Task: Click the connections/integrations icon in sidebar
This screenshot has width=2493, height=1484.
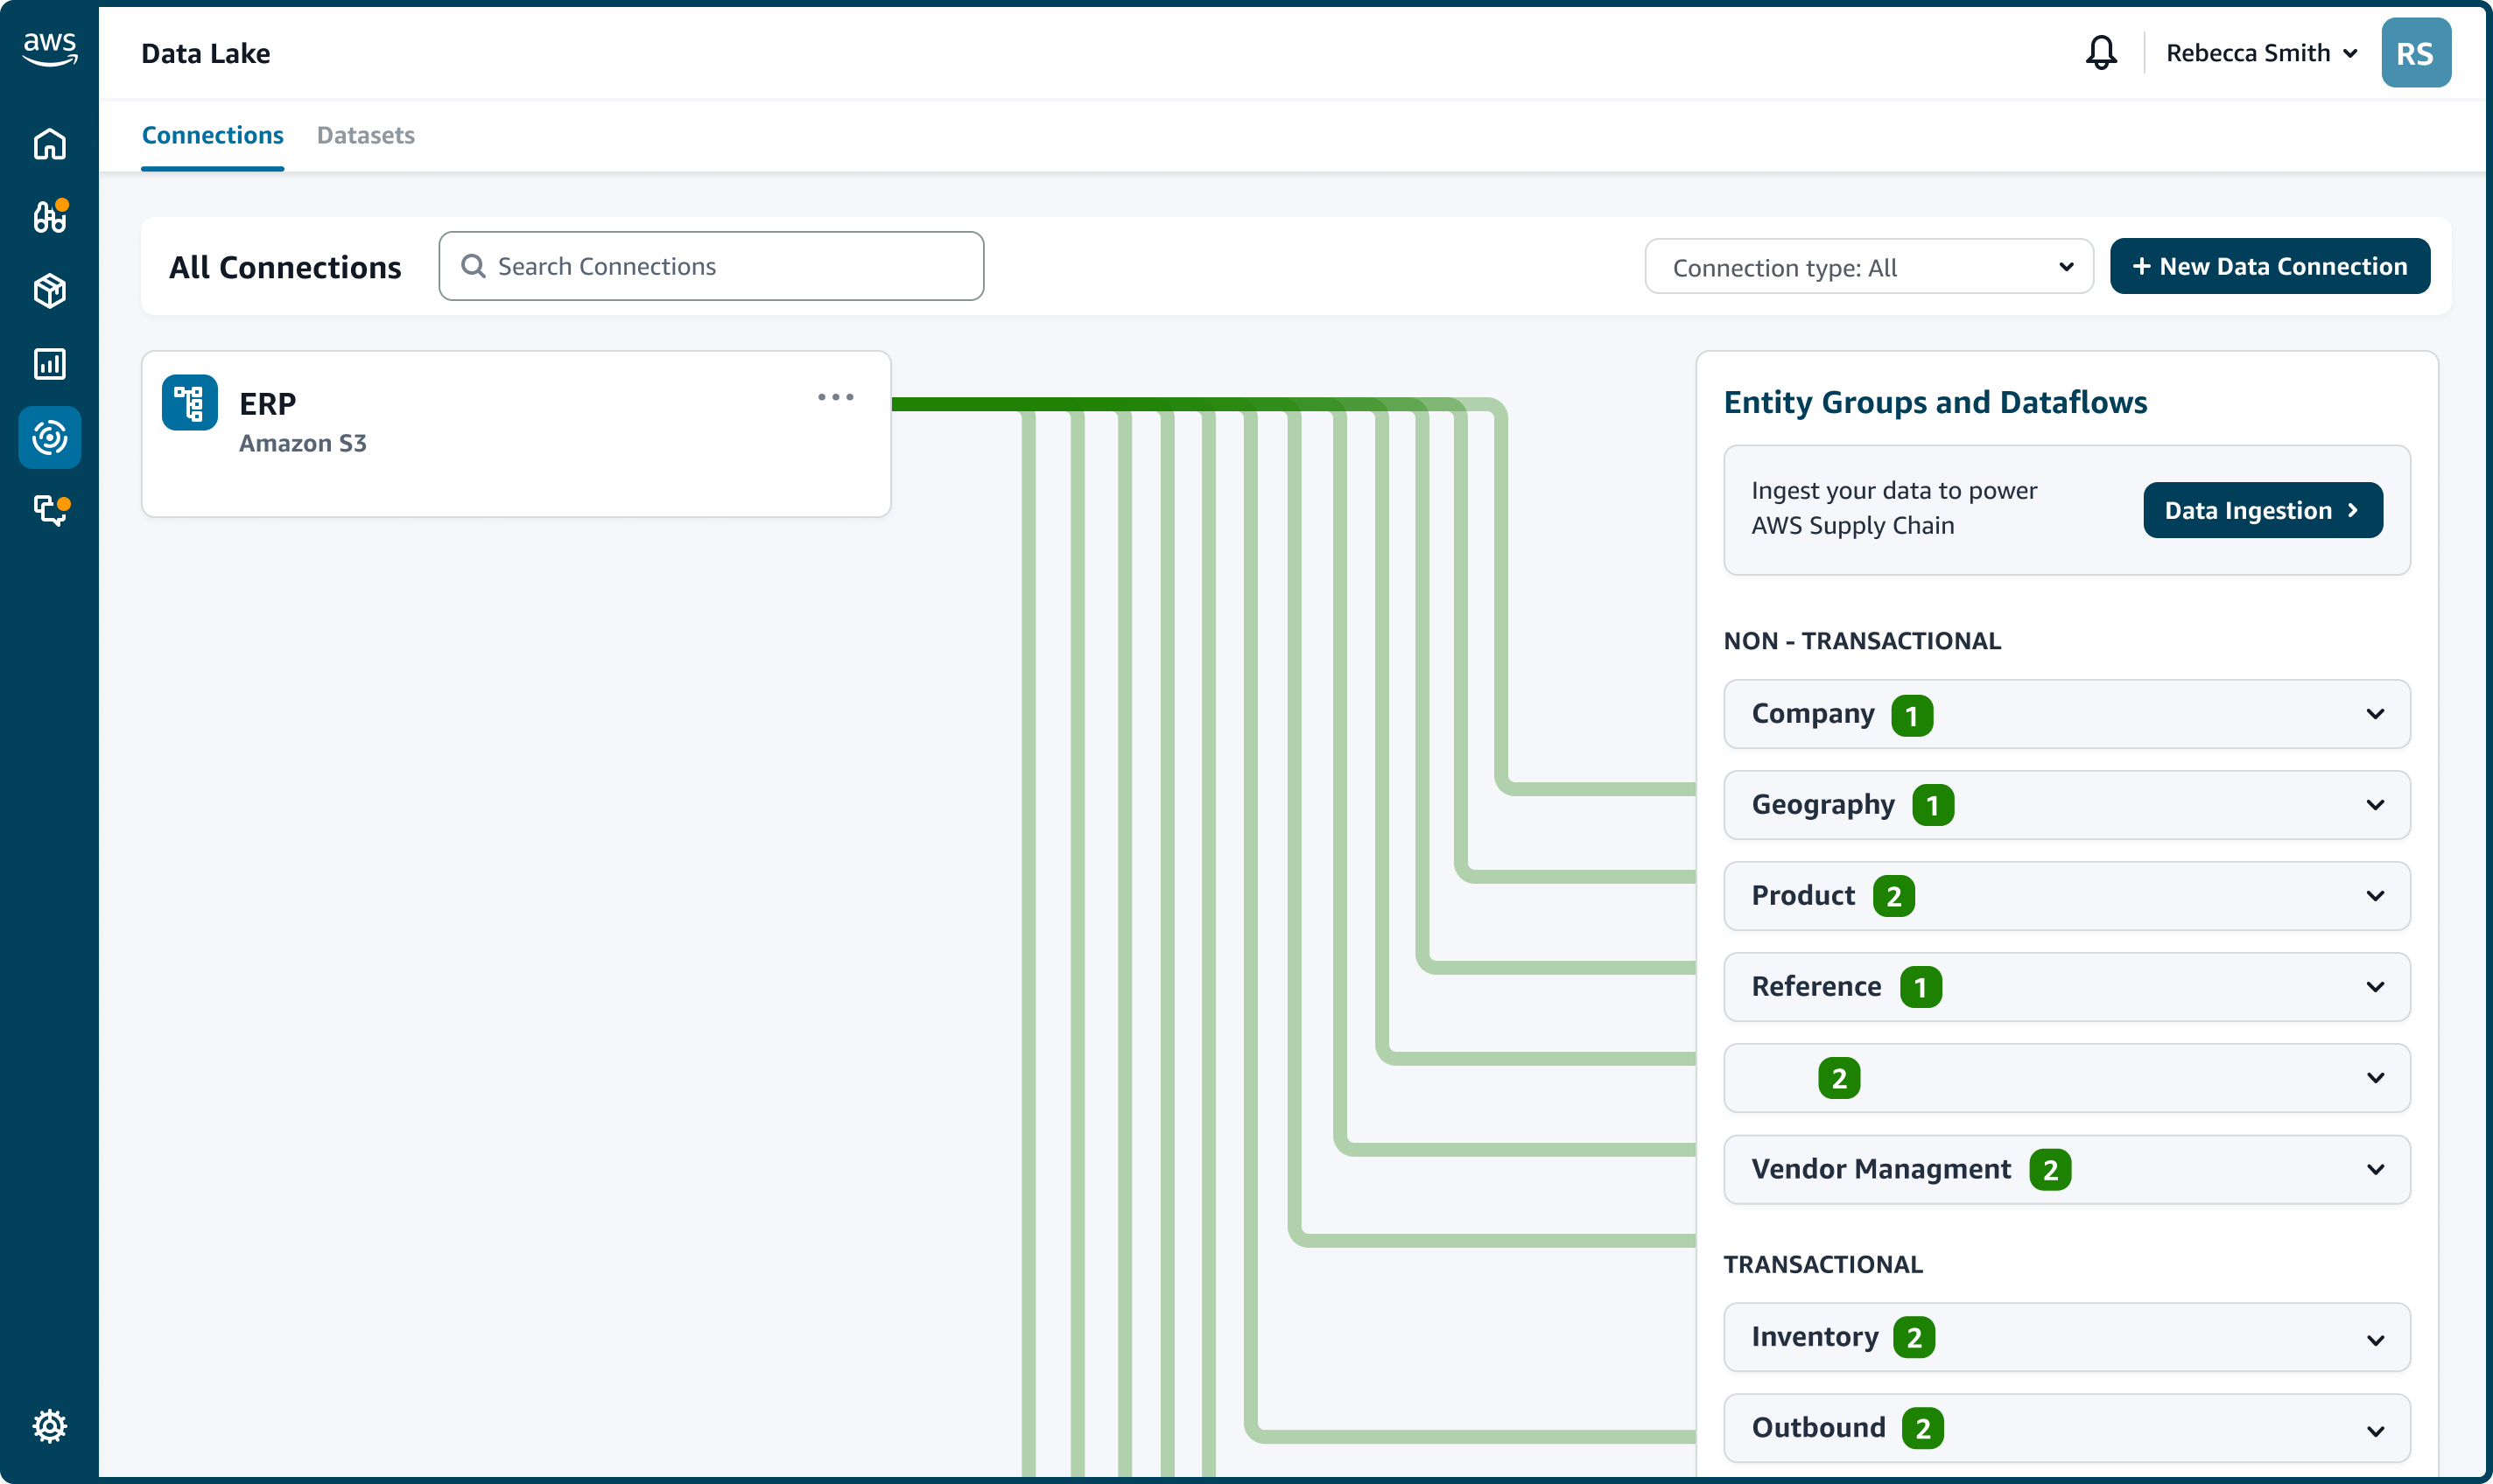Action: 50,437
